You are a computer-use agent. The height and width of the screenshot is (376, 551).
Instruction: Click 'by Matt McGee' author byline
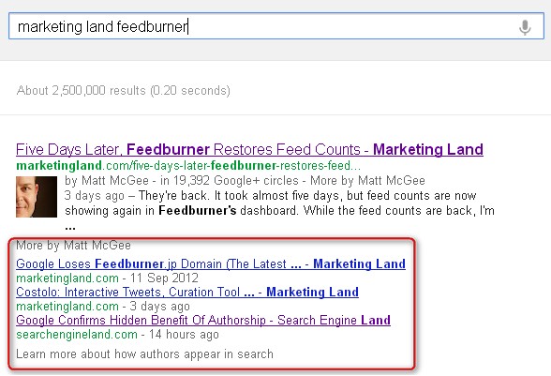107,180
